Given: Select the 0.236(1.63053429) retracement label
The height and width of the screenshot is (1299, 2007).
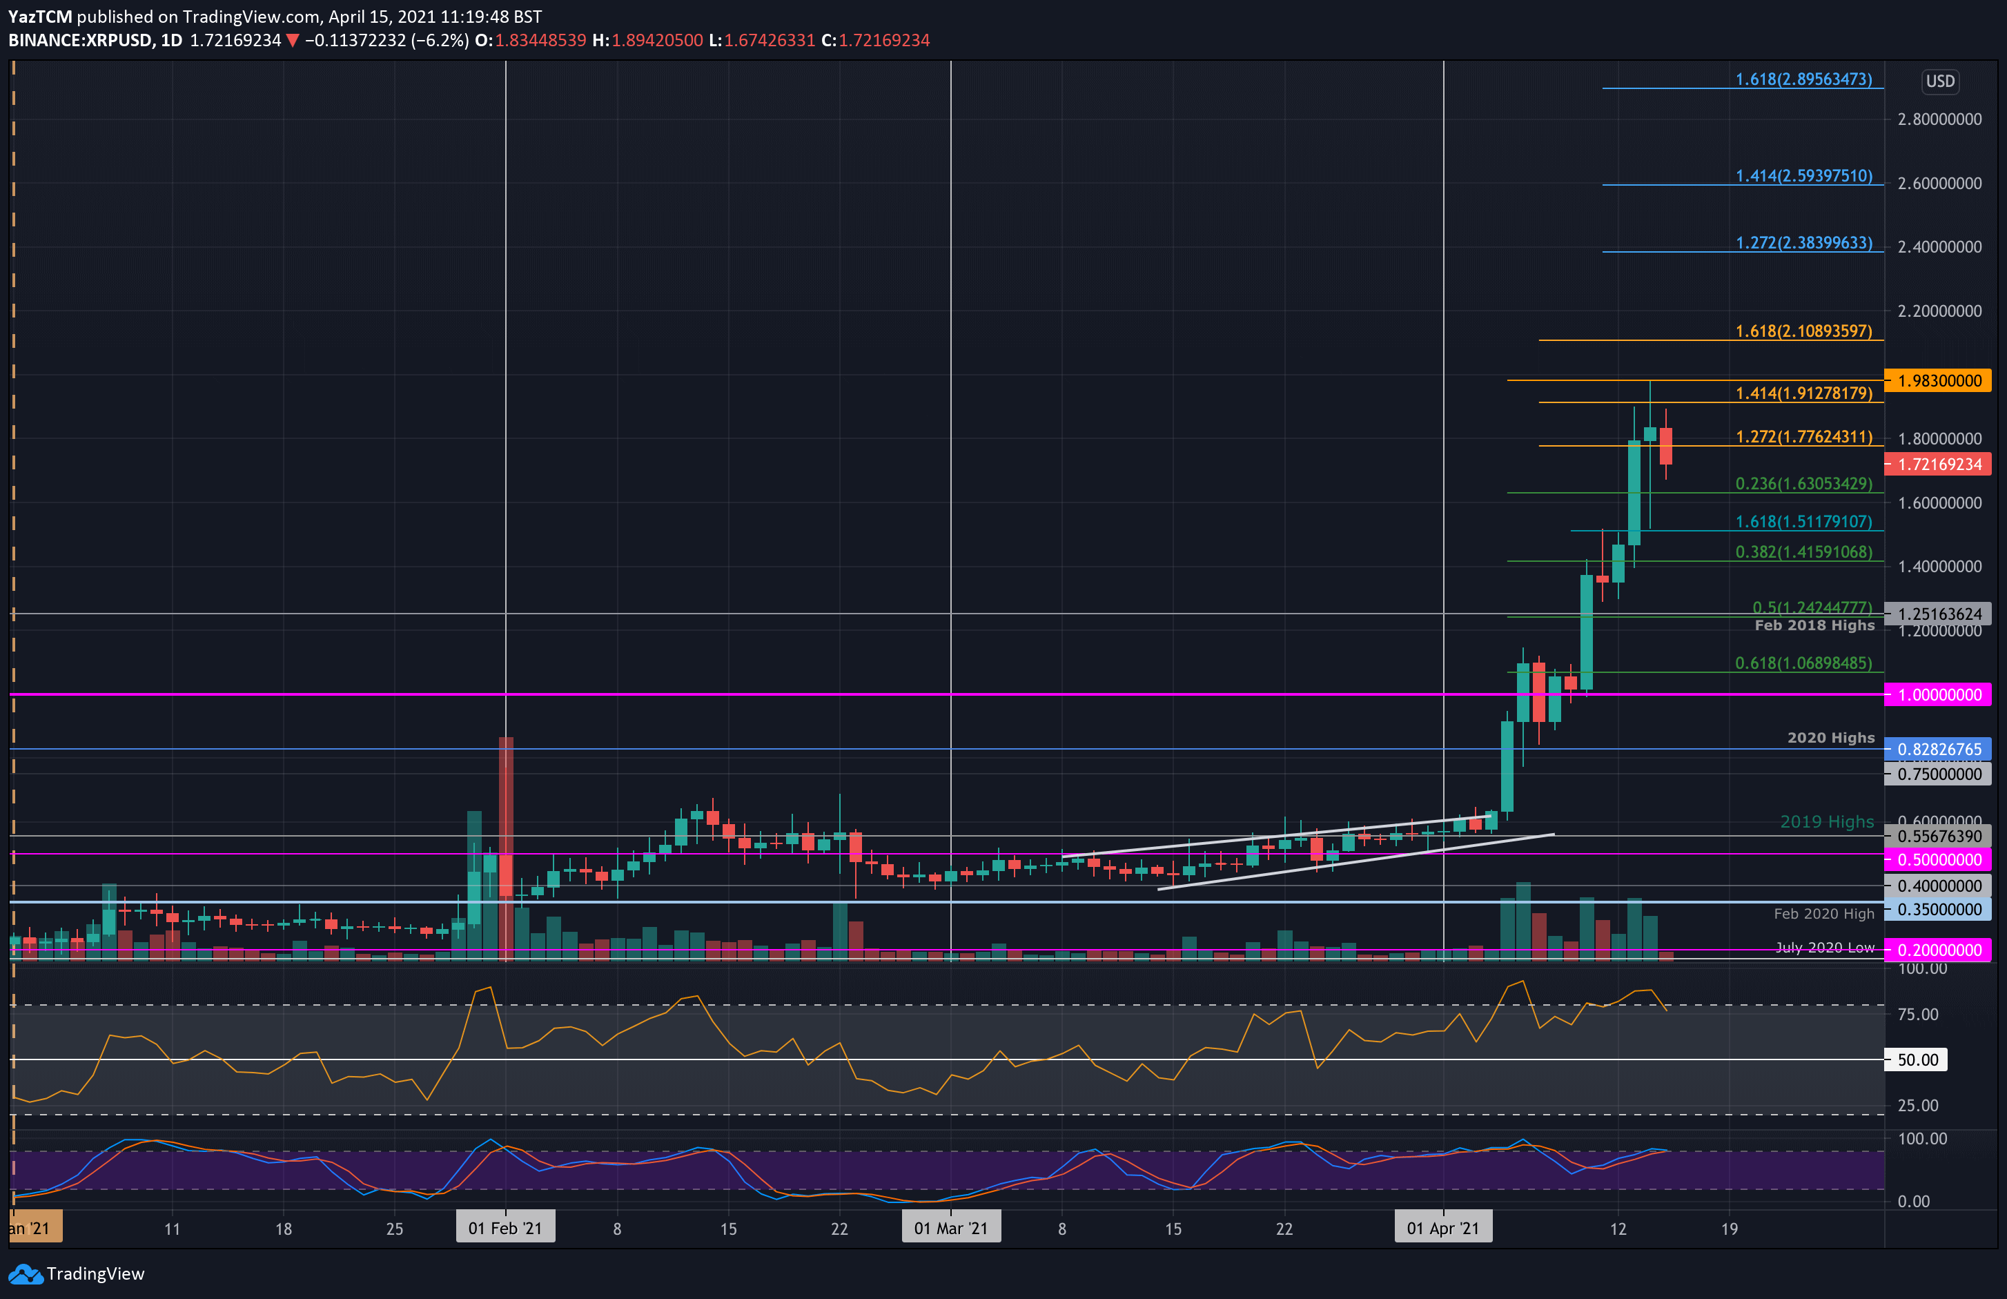Looking at the screenshot, I should pyautogui.click(x=1803, y=484).
